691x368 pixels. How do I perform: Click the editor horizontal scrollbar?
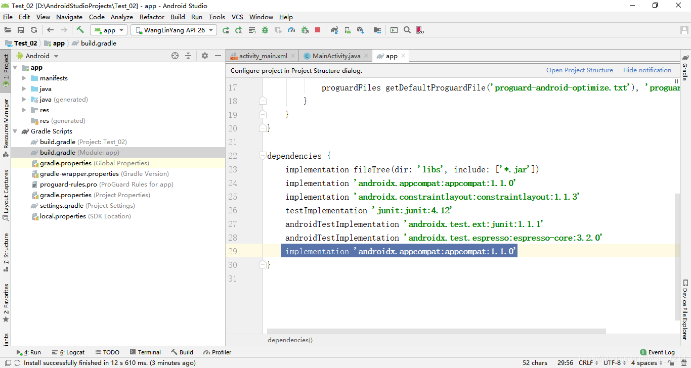click(x=436, y=332)
